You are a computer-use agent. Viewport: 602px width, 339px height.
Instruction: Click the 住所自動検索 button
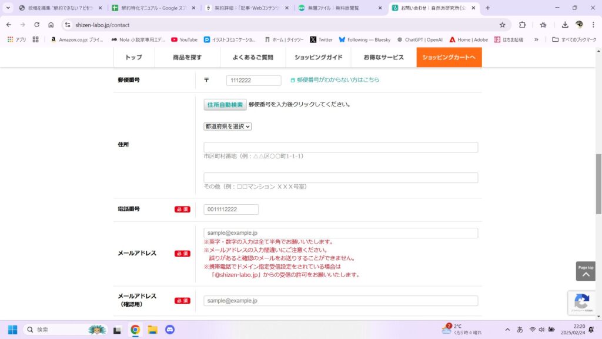(225, 105)
